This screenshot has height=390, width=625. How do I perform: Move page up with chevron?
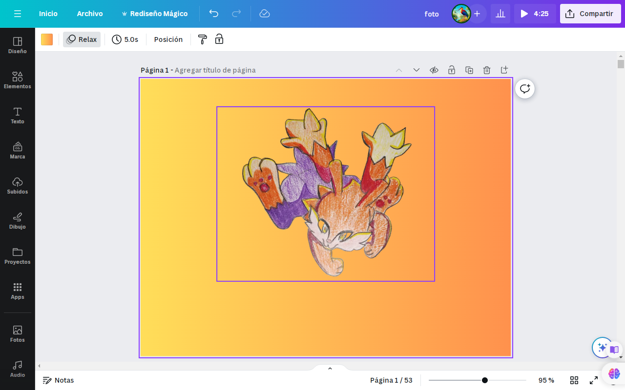point(399,70)
